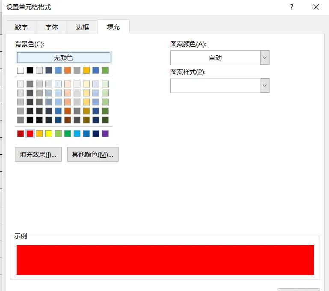Switch to the 边框 tab
This screenshot has height=291, width=329.
coord(82,27)
